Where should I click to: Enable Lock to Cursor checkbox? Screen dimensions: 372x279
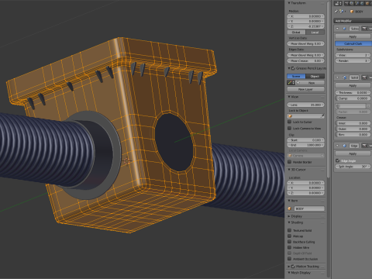pyautogui.click(x=290, y=122)
